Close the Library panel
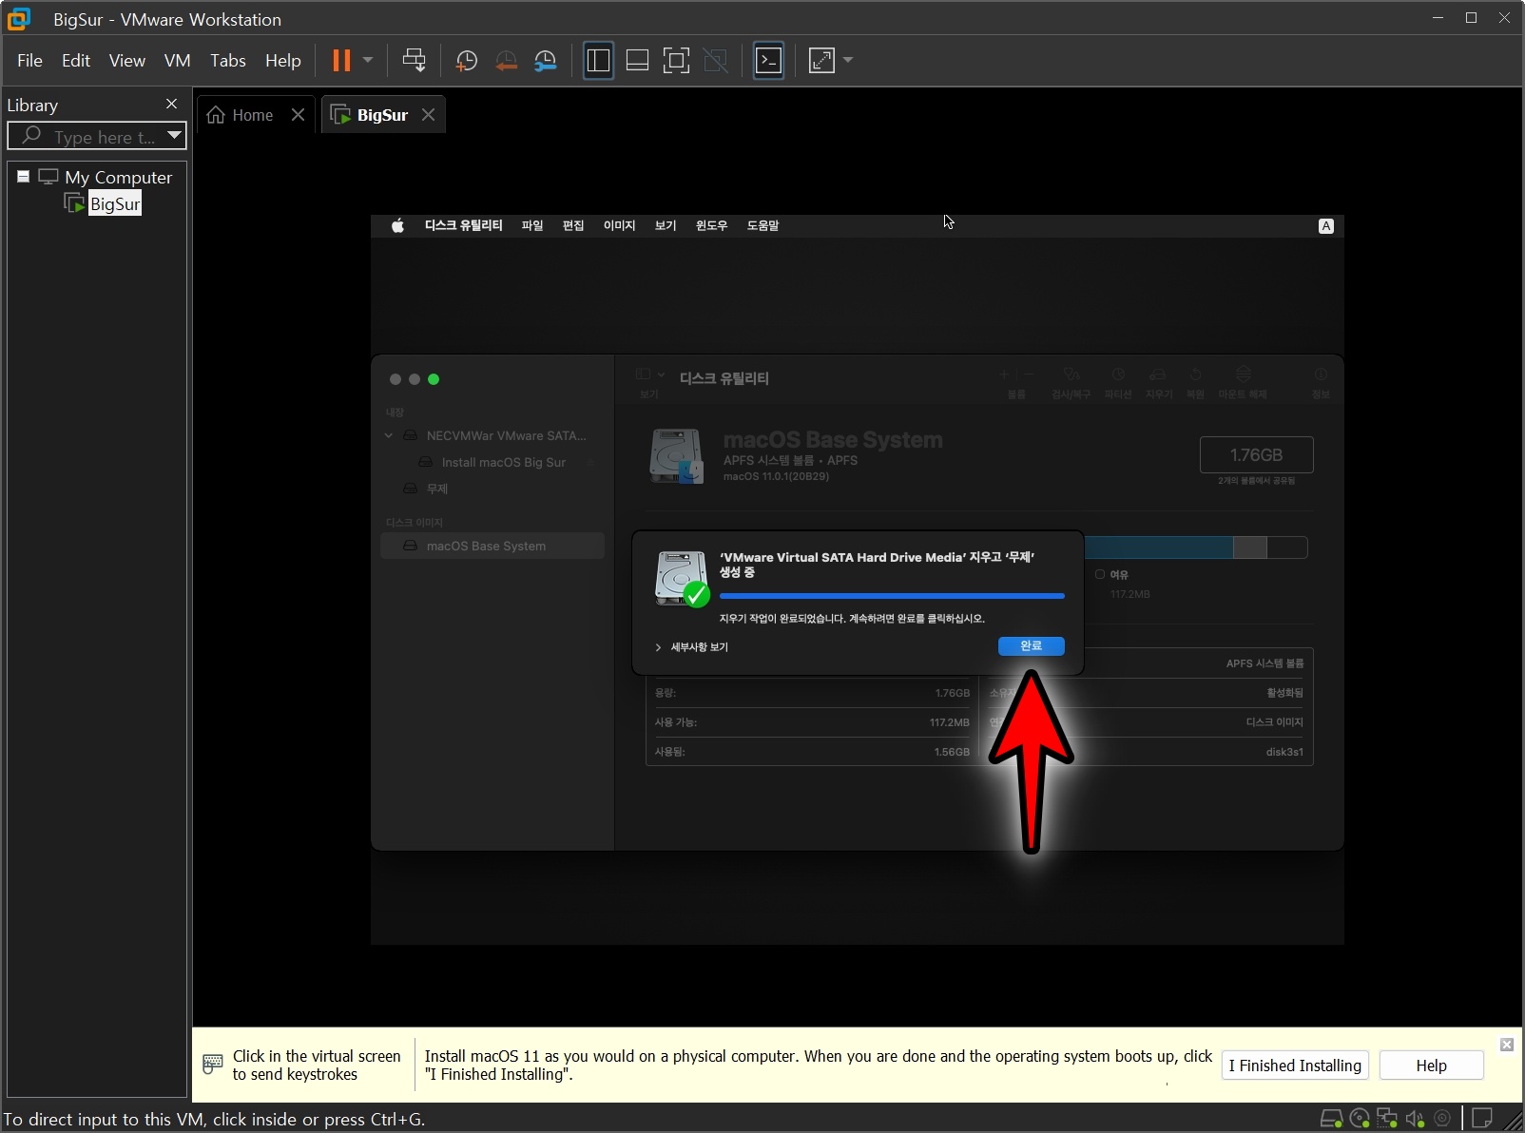This screenshot has width=1525, height=1133. coord(171,104)
